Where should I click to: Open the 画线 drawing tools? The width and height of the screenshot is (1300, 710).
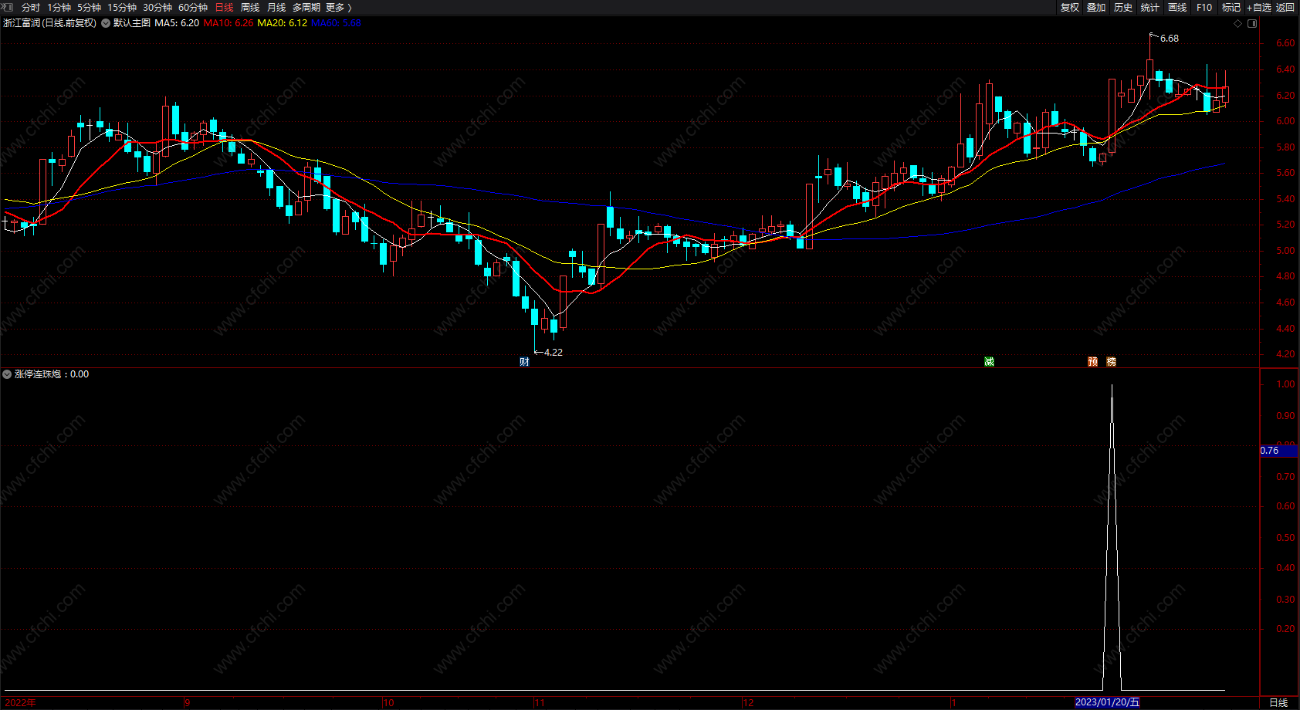click(1177, 7)
